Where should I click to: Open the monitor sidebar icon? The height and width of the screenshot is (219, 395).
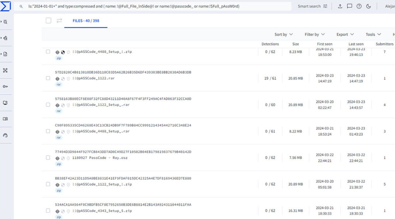5,103
